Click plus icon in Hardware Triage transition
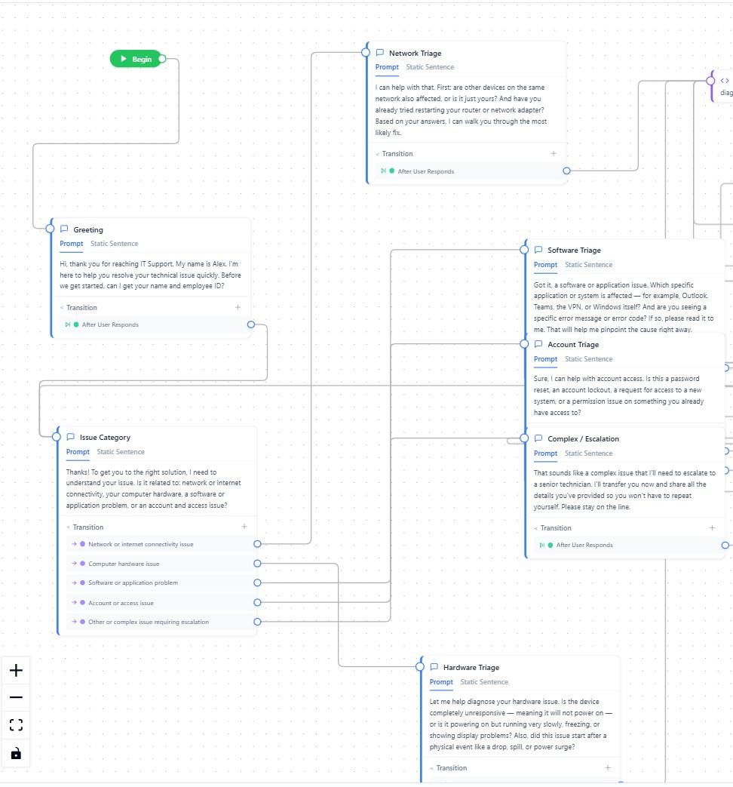 [x=608, y=767]
